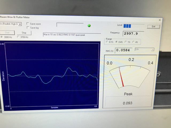Click the gauge scale label 0.4
This screenshot has height=128, width=171.
tap(150, 63)
